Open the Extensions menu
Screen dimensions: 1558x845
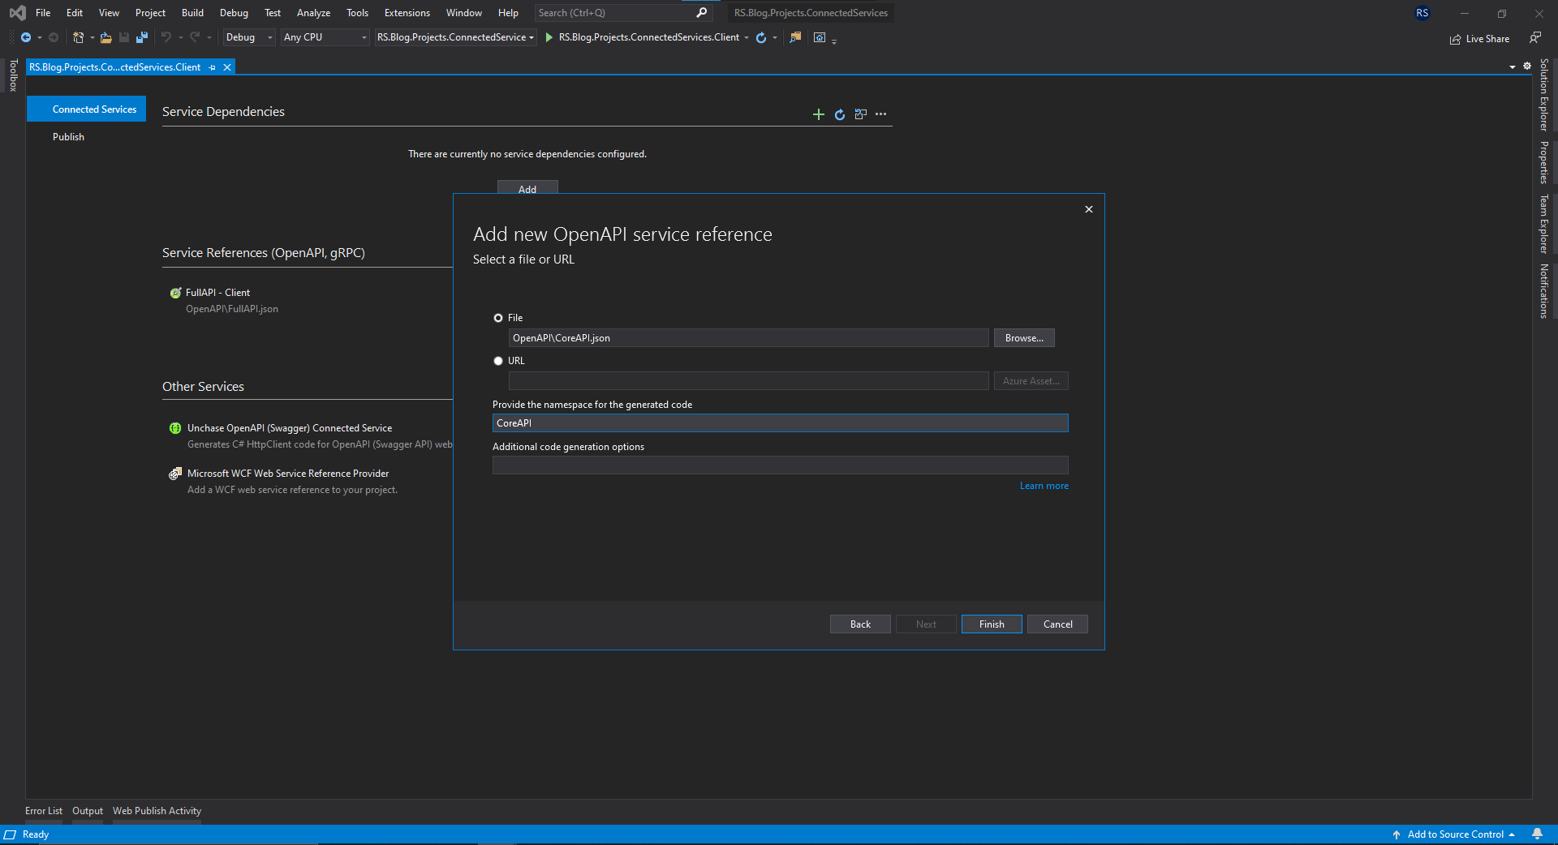coord(407,13)
